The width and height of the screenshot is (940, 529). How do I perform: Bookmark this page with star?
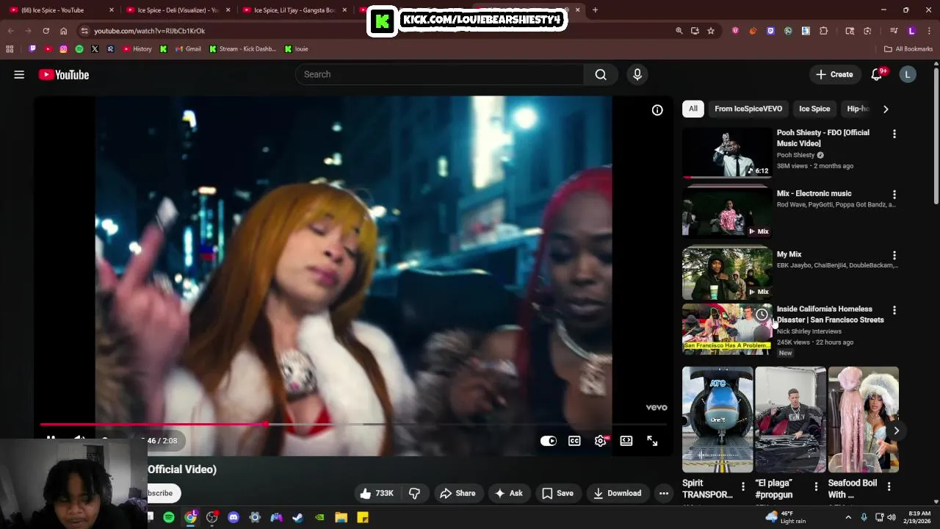(x=711, y=31)
